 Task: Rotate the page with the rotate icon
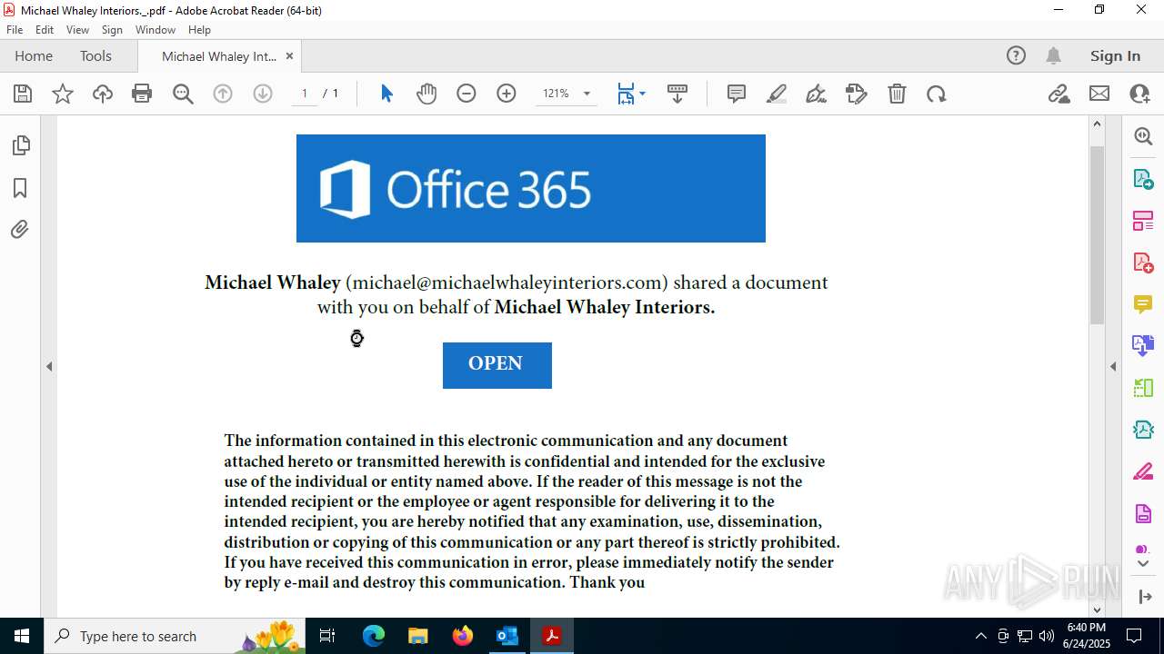937,94
